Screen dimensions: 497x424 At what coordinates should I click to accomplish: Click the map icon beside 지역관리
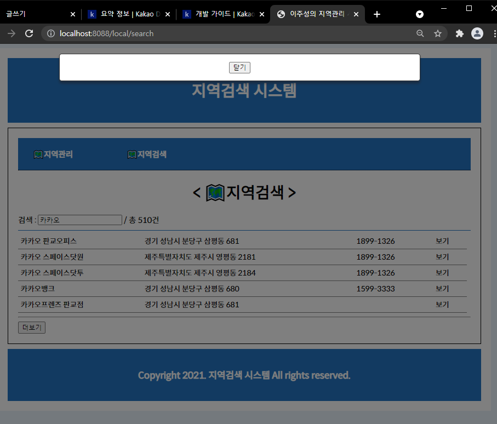[38, 154]
